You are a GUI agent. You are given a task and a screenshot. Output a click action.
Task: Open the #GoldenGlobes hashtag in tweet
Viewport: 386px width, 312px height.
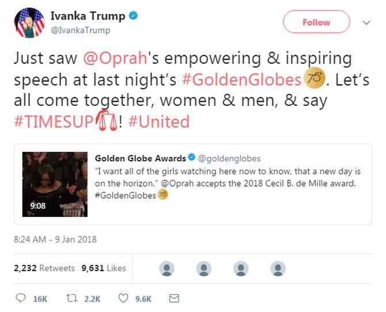(241, 79)
